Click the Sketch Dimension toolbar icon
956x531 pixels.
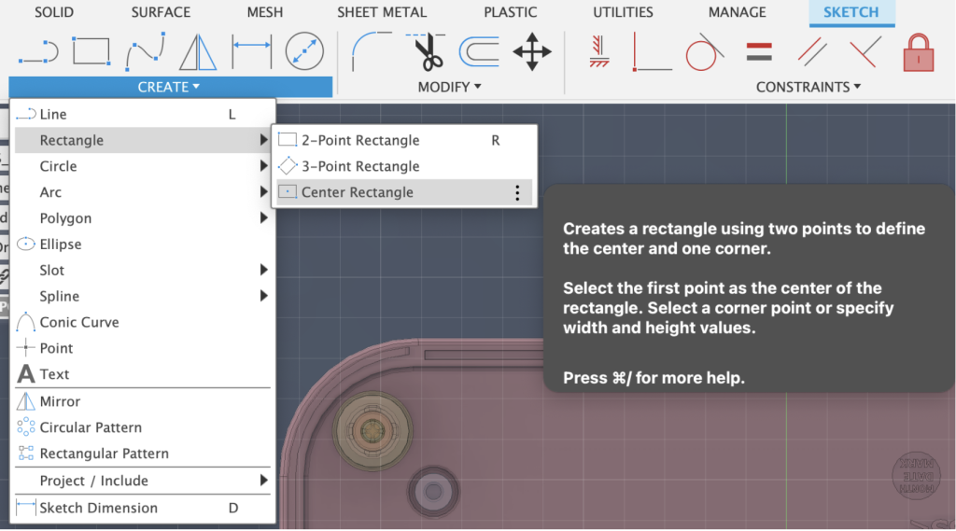(x=252, y=52)
